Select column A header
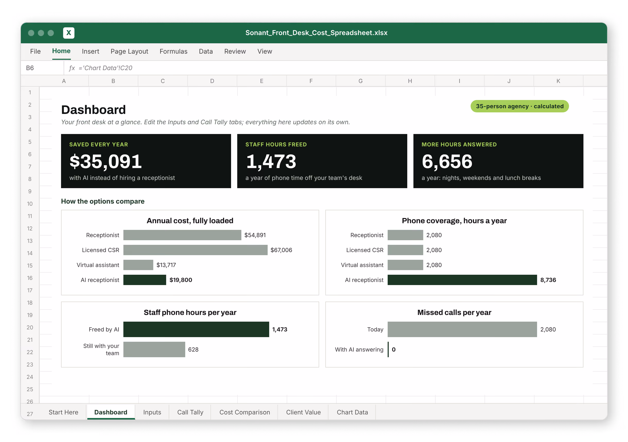Screen dimensions: 628x442 point(64,81)
